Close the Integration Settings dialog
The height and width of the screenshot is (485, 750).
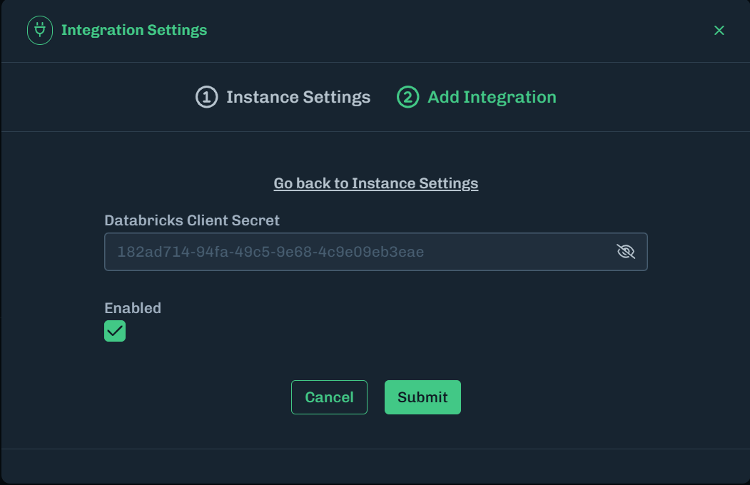[x=719, y=30]
